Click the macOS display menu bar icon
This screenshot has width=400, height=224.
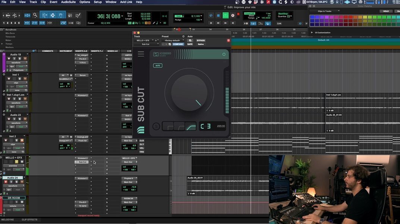[x=354, y=2]
